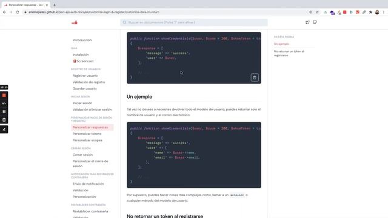
Task: Focus the address bar URL
Action: pos(94,12)
